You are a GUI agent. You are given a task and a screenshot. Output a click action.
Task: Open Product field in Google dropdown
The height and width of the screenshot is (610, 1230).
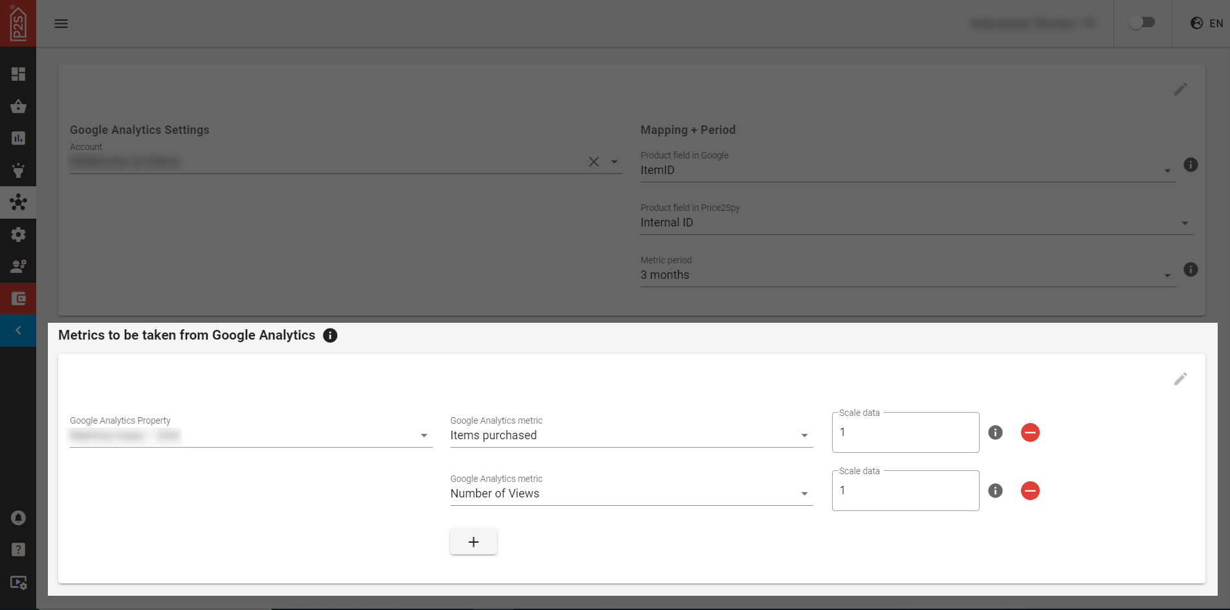(x=908, y=170)
